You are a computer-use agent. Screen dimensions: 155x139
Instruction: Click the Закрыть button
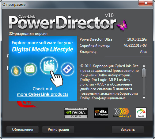point(128,130)
